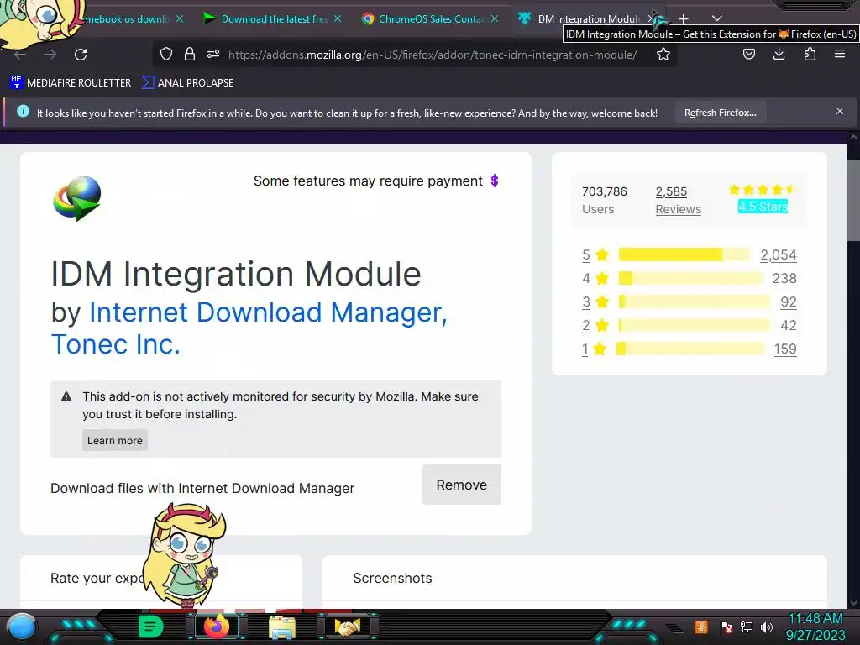Open File Explorer from the taskbar
The image size is (860, 645).
pyautogui.click(x=282, y=627)
